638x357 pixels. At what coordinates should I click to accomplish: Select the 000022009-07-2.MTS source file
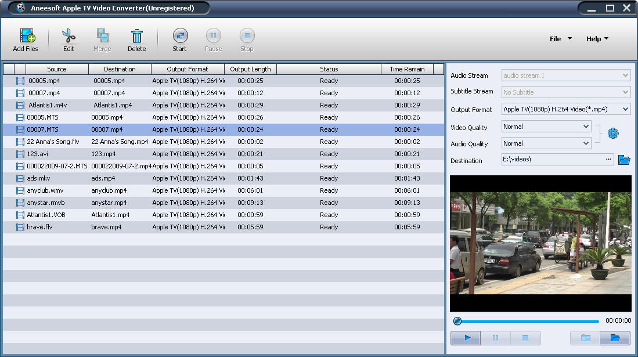click(x=57, y=167)
